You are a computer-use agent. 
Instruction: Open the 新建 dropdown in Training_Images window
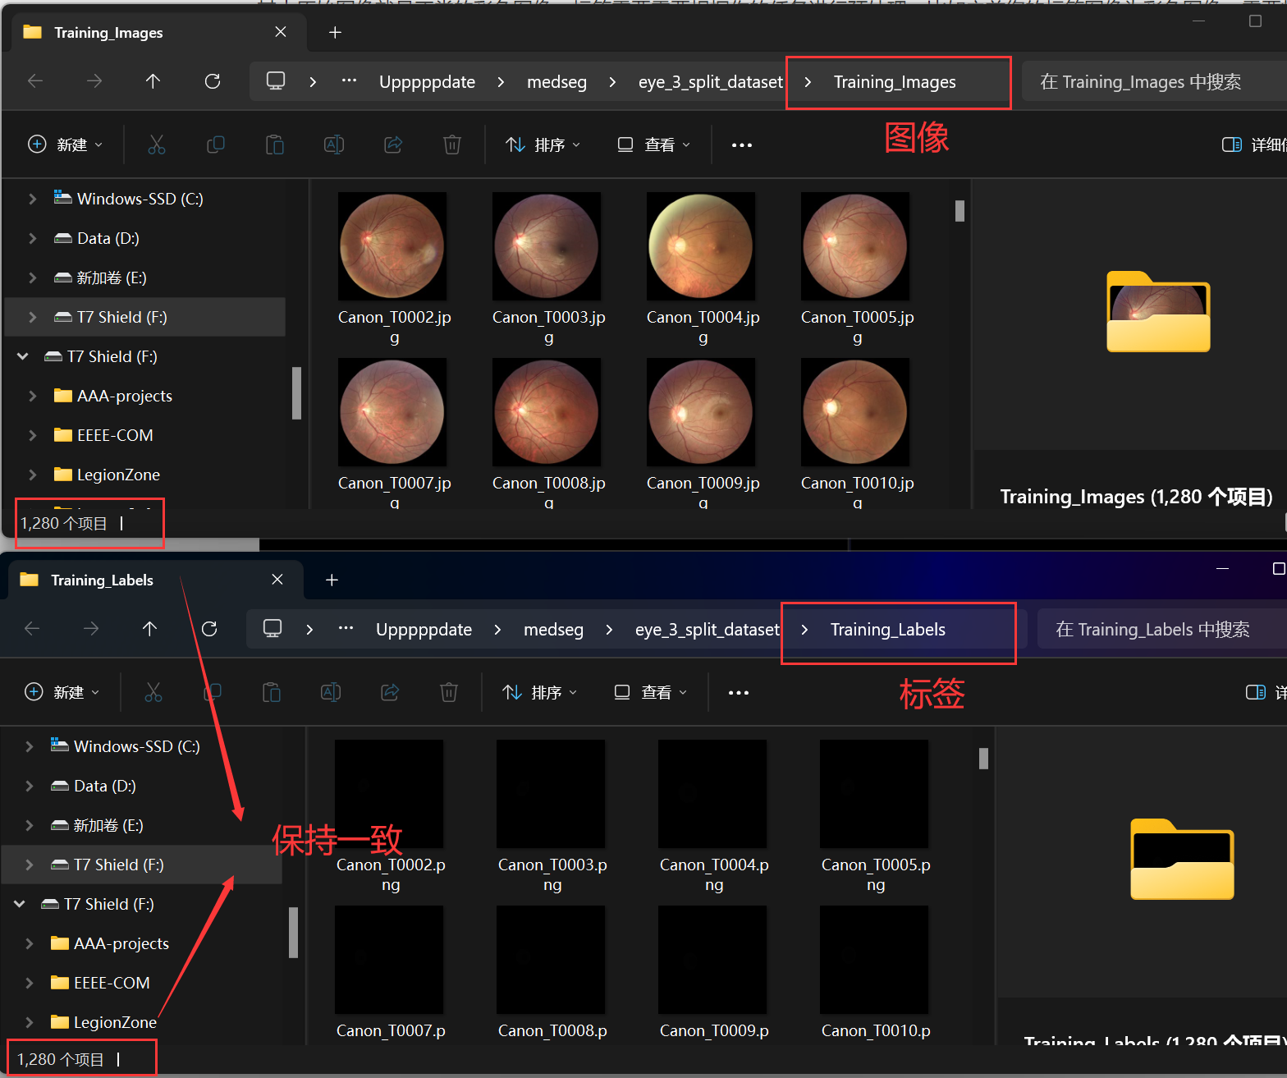pos(66,144)
